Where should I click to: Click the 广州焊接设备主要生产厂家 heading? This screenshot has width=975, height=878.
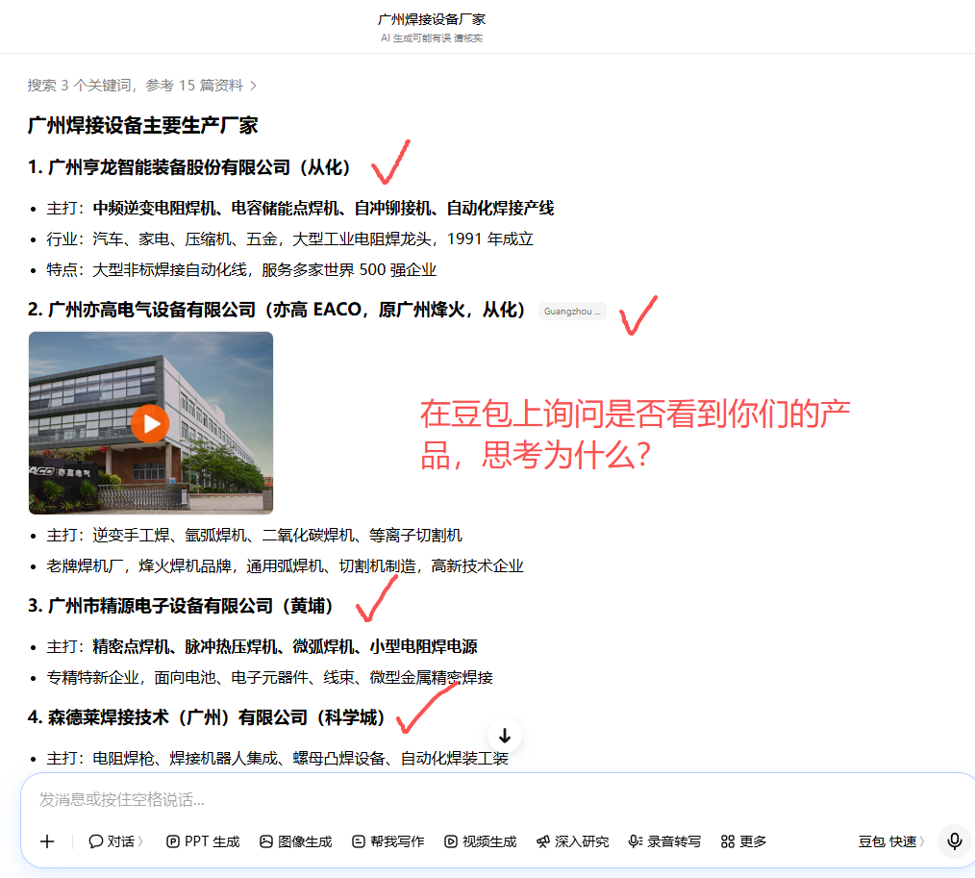tap(142, 126)
